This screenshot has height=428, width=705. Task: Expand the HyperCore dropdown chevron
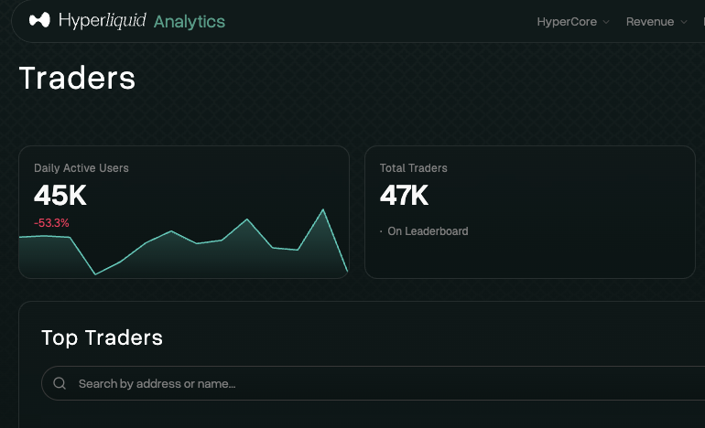tap(605, 22)
